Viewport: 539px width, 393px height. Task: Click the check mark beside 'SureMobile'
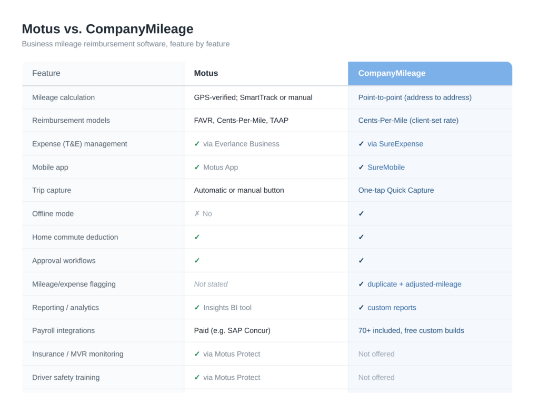pyautogui.click(x=361, y=167)
